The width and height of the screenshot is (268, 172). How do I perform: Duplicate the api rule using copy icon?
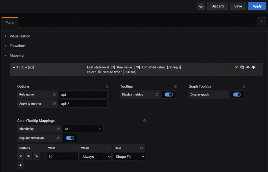[242, 68]
